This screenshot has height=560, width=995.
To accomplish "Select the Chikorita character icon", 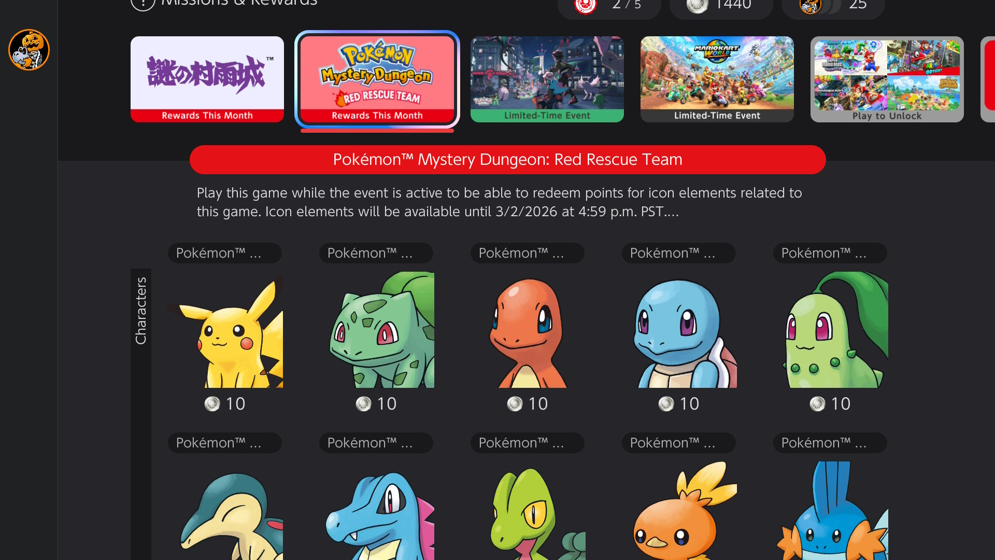I will pos(830,330).
